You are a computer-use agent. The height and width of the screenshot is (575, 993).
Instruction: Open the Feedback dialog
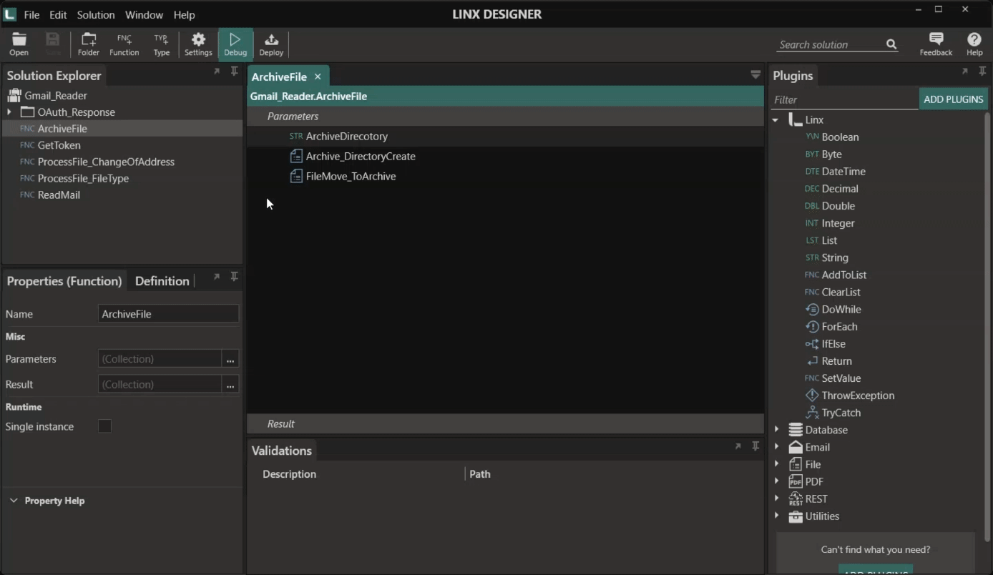(x=936, y=44)
